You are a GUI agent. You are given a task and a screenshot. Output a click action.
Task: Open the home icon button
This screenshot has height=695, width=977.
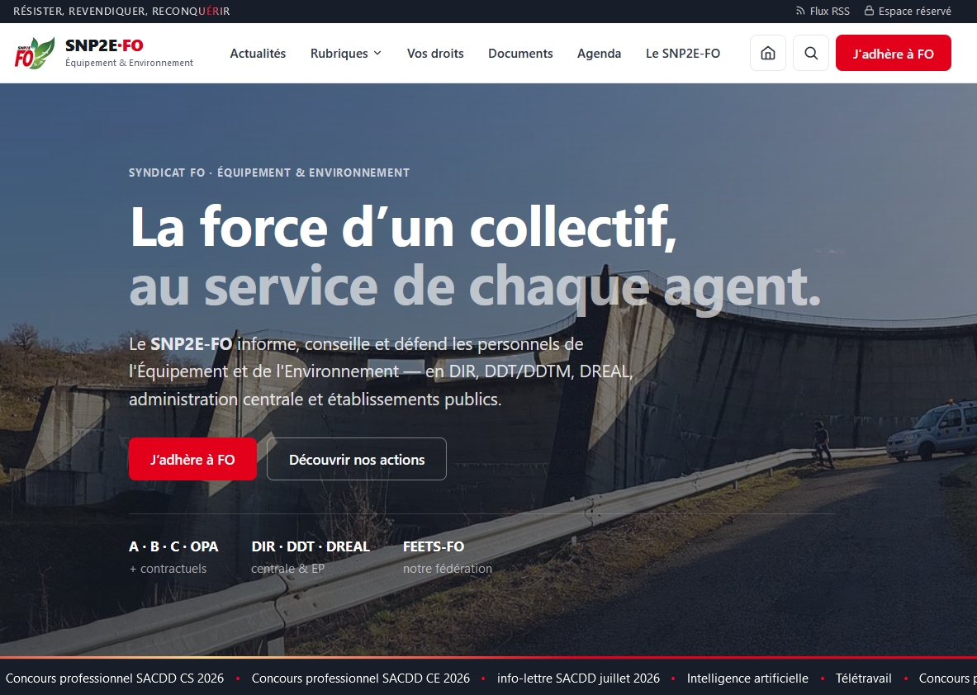tap(768, 53)
